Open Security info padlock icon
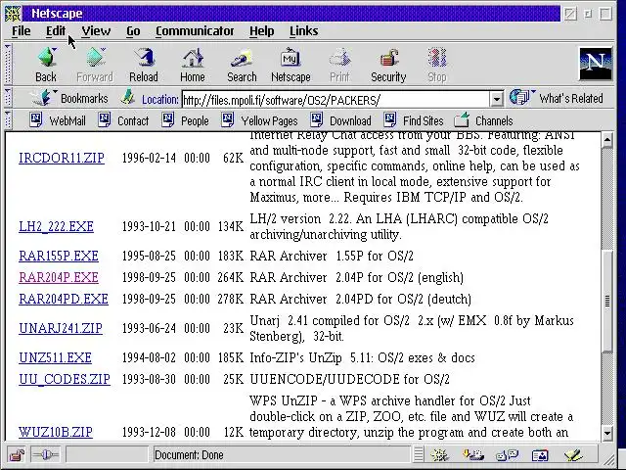 tap(388, 64)
